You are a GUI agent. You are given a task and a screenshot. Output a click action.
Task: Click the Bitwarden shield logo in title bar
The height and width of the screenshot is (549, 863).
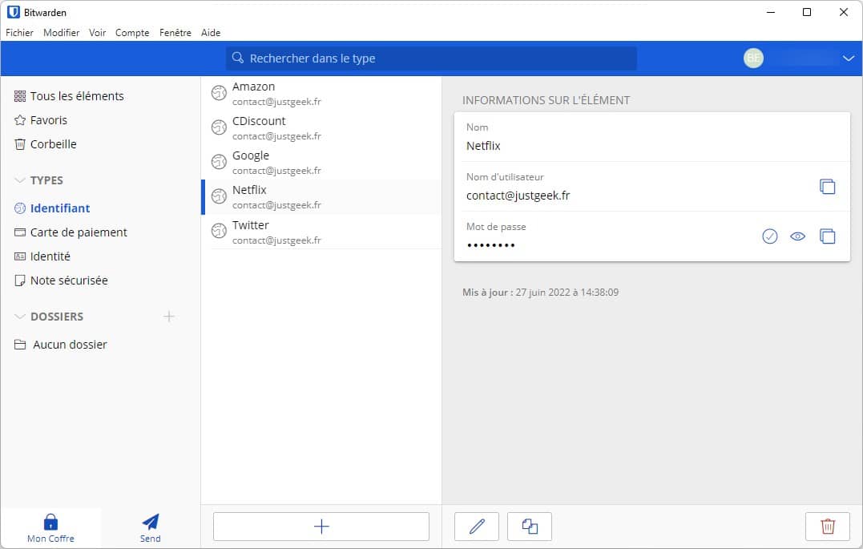tap(13, 12)
